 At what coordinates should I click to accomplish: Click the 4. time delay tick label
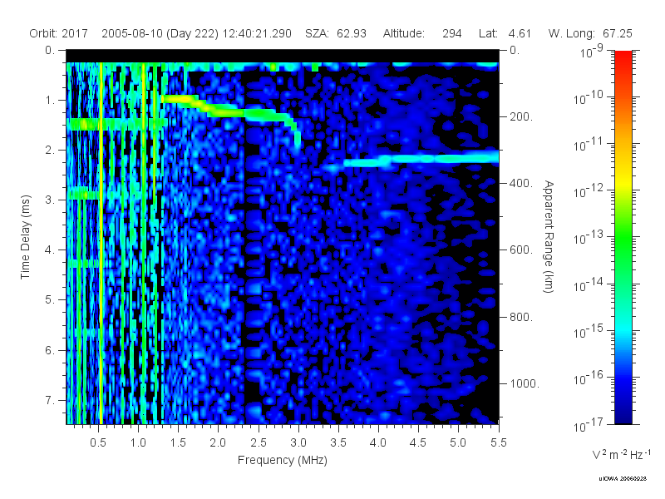pyautogui.click(x=50, y=250)
